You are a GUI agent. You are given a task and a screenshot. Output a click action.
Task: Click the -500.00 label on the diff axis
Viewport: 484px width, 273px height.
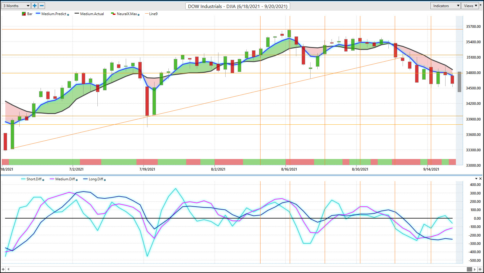coord(475,261)
